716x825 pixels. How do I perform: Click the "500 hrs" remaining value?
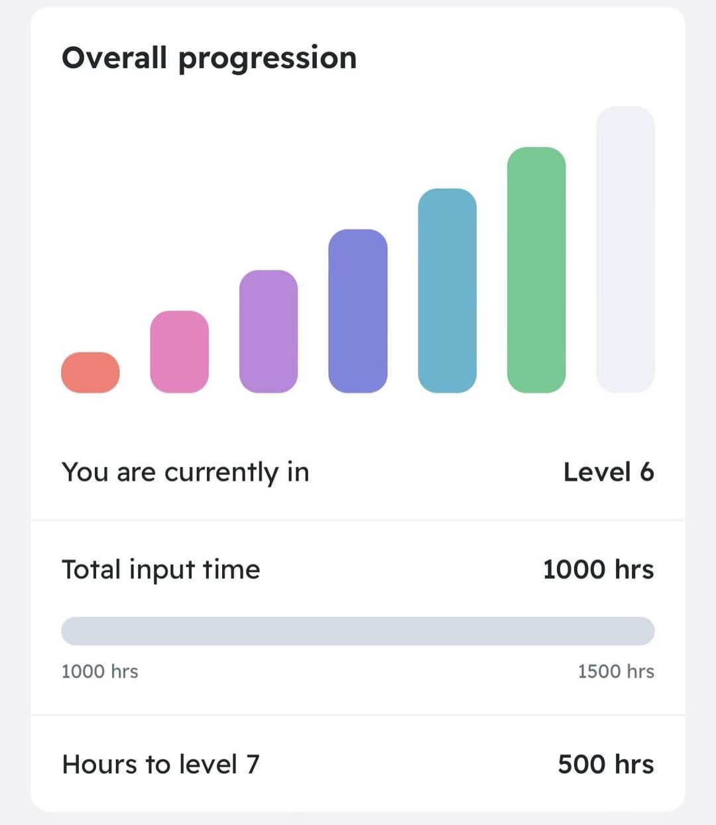click(605, 764)
